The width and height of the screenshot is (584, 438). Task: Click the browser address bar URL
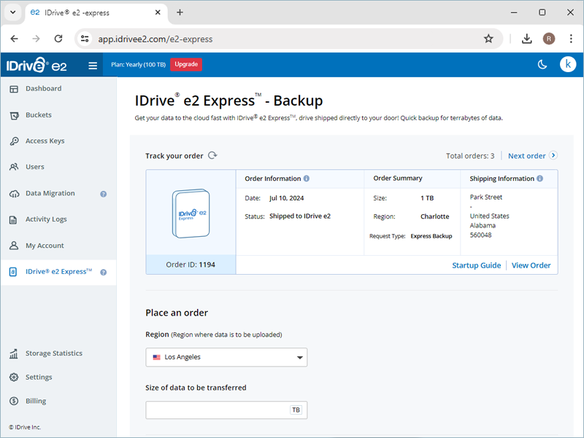pos(155,39)
